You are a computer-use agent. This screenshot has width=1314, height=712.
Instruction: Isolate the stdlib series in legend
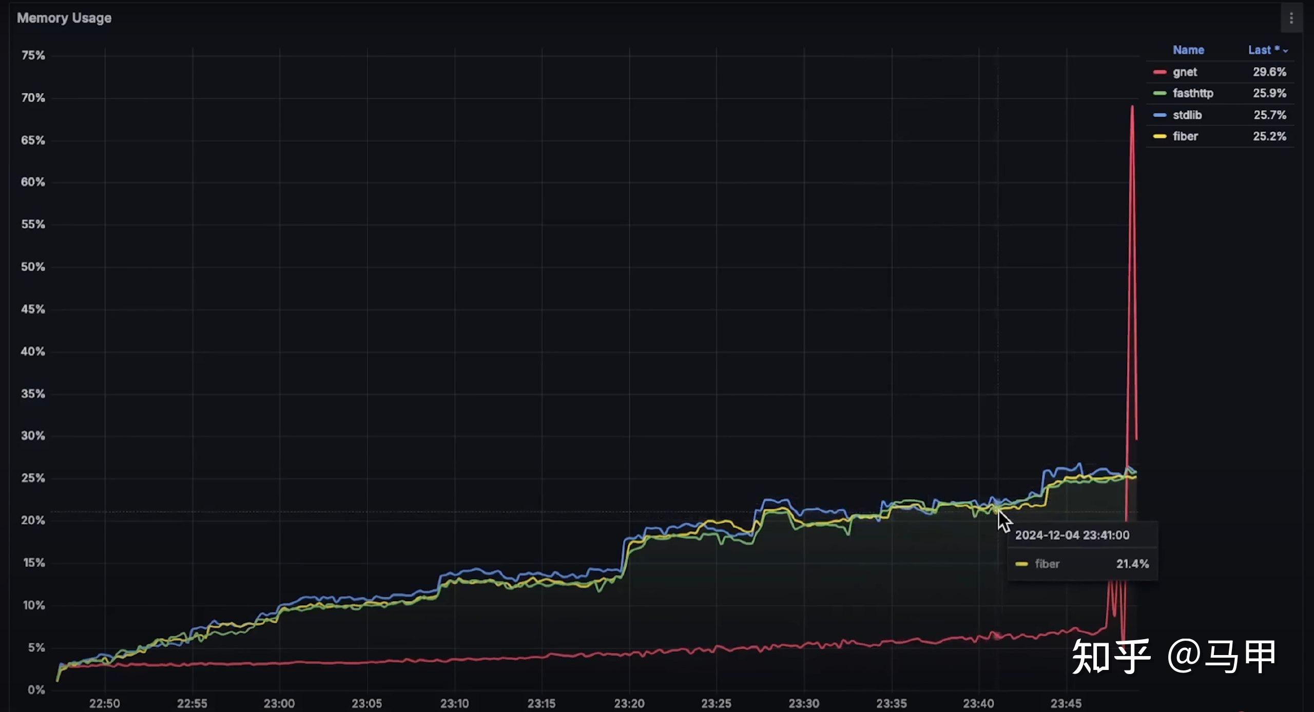[x=1187, y=115]
